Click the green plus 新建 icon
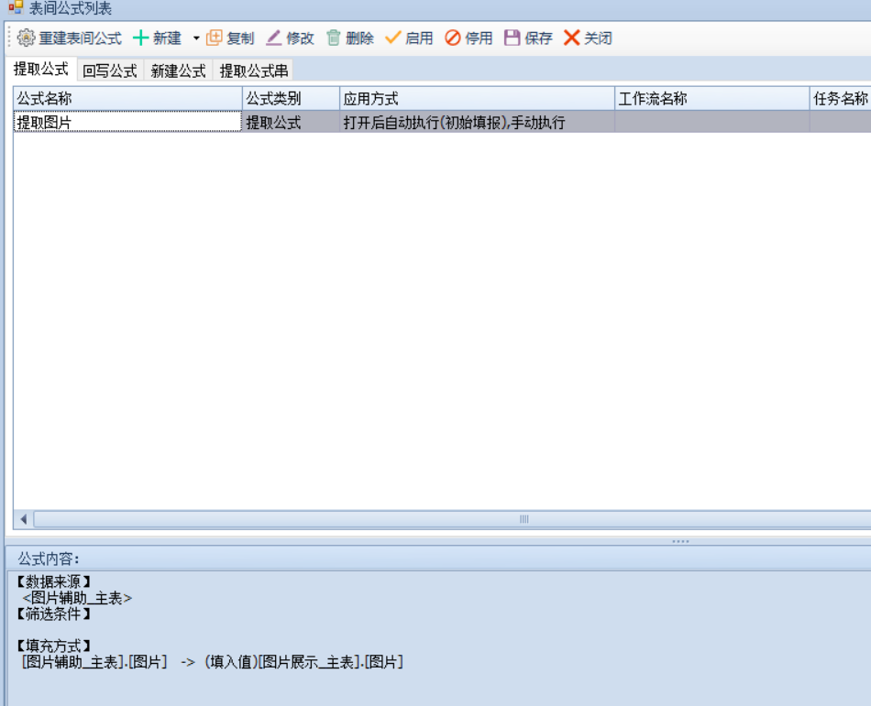This screenshot has height=706, width=871. click(141, 38)
